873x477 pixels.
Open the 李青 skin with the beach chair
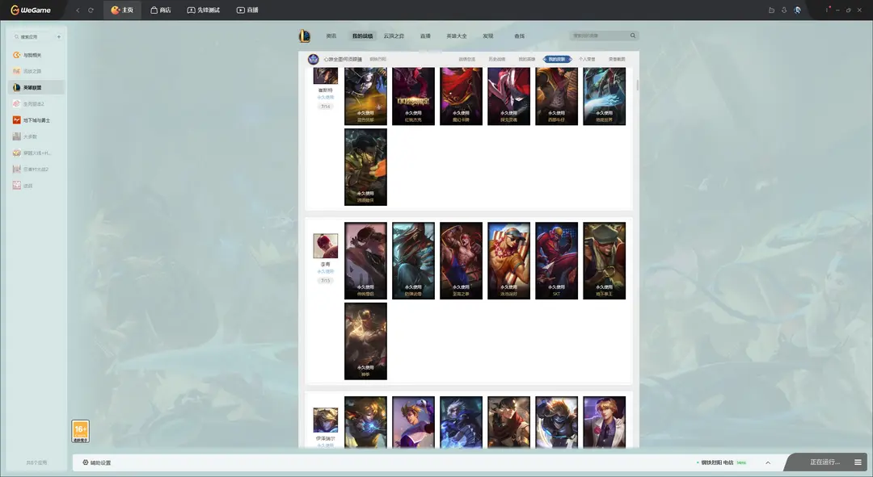coord(509,261)
